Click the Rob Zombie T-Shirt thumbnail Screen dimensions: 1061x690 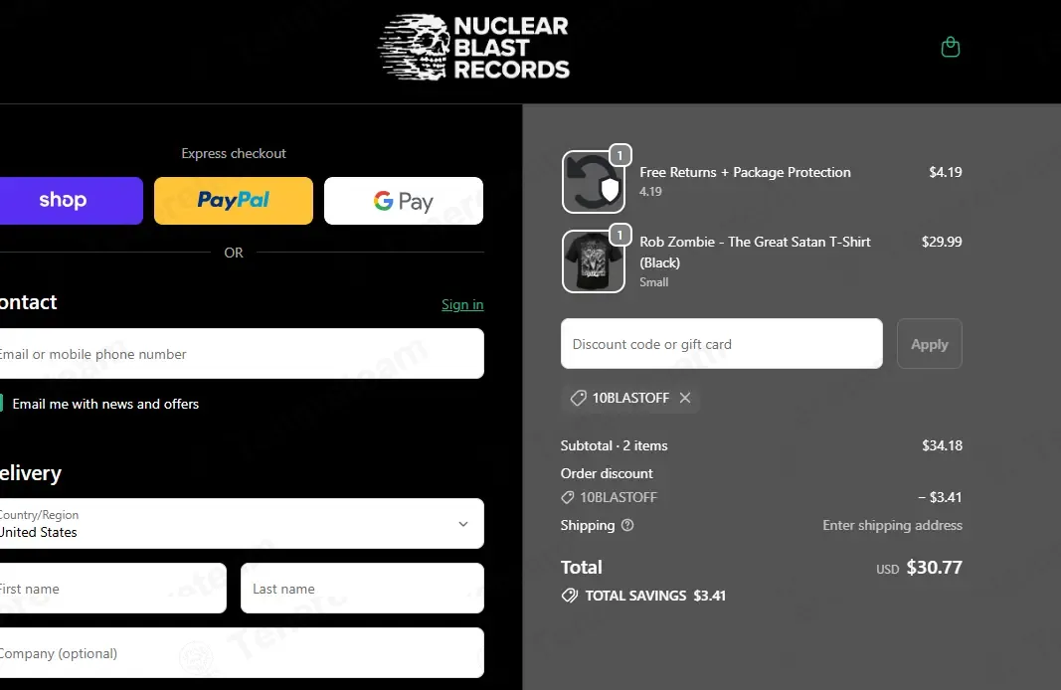tap(593, 261)
